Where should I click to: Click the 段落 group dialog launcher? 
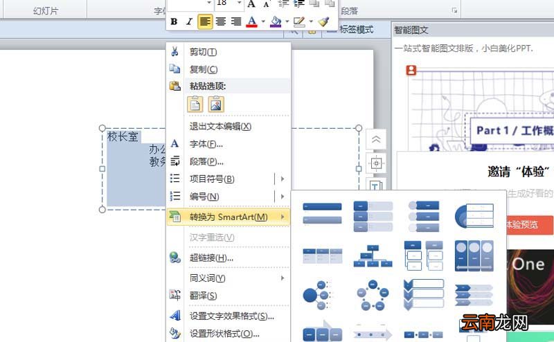pyautogui.click(x=454, y=10)
